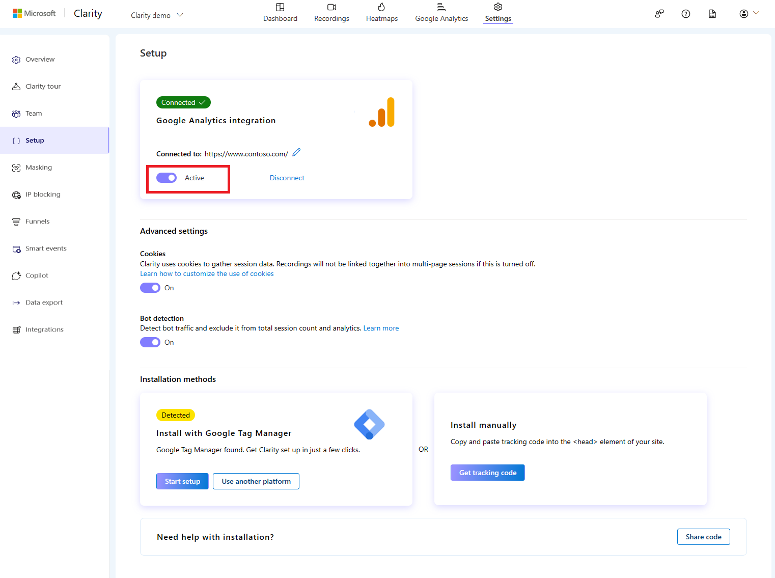Click the Data export arrow icon
Viewport: 775px width, 578px height.
[x=16, y=302]
